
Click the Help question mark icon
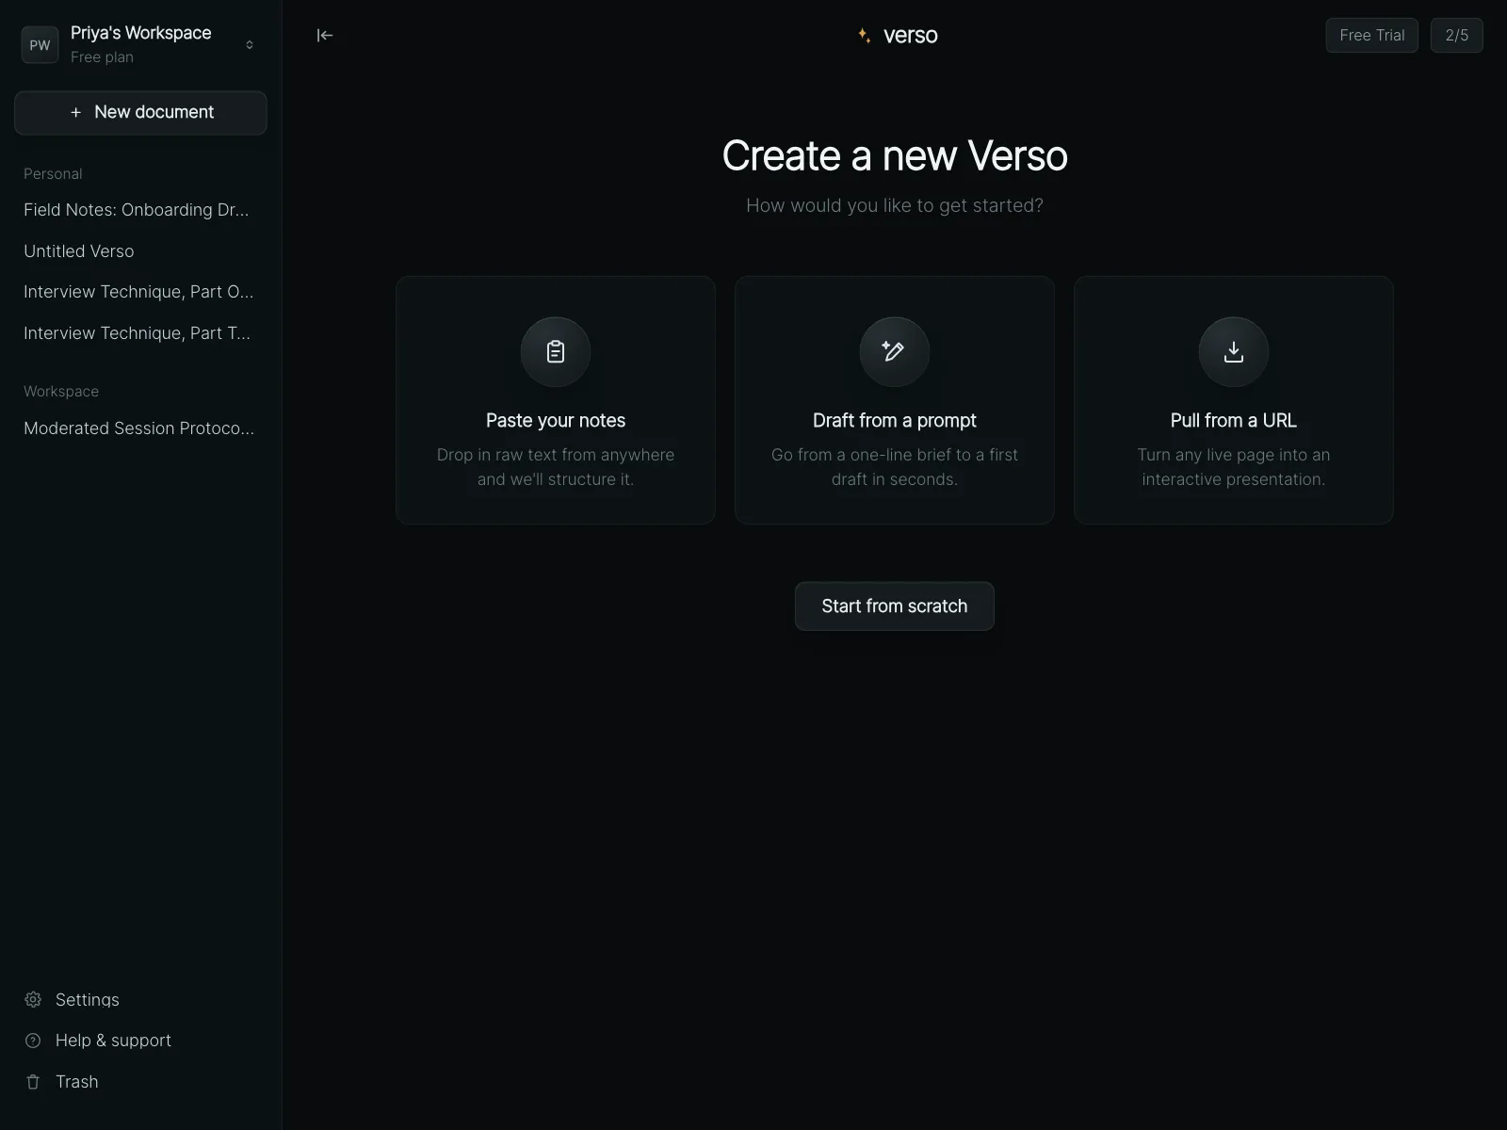[33, 1041]
